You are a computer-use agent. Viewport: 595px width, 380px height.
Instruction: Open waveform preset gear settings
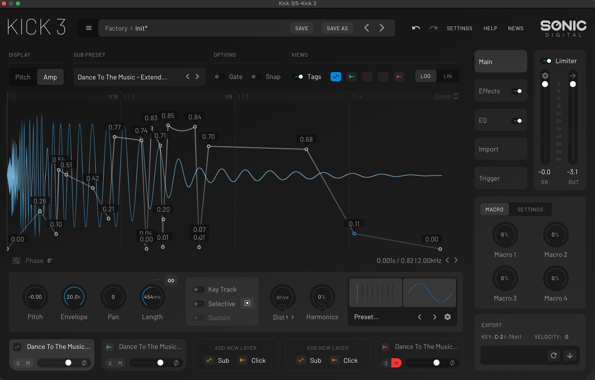click(x=448, y=317)
